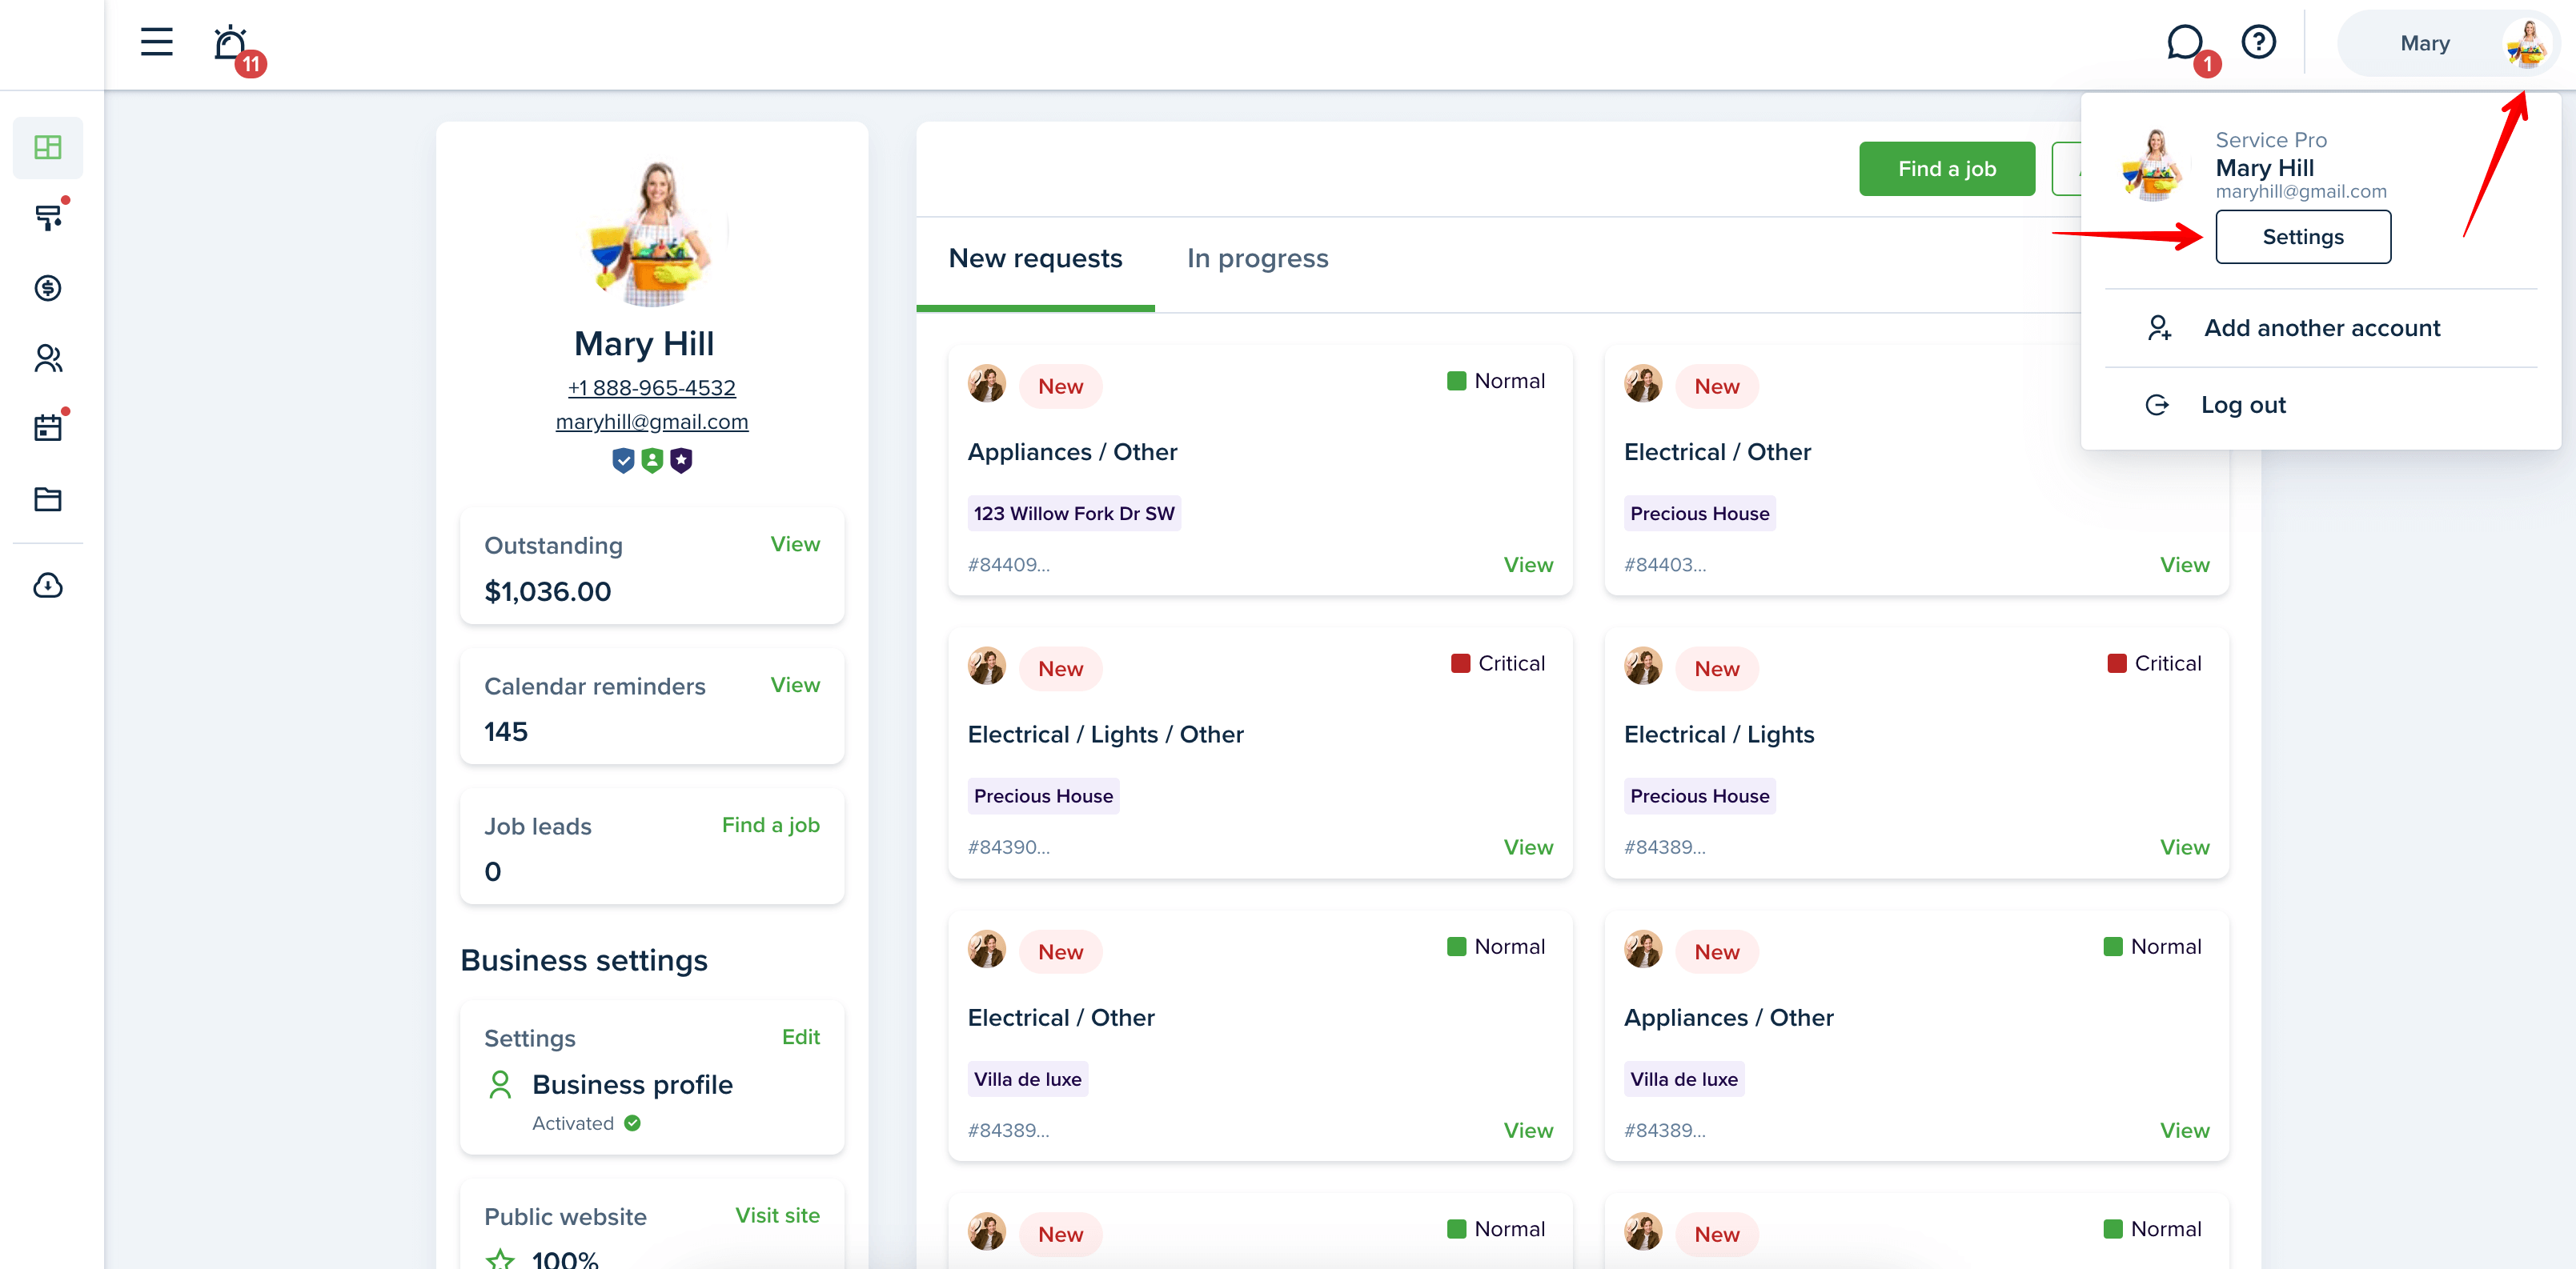Switch to the In progress tab
Image resolution: width=2576 pixels, height=1269 pixels.
(x=1257, y=258)
